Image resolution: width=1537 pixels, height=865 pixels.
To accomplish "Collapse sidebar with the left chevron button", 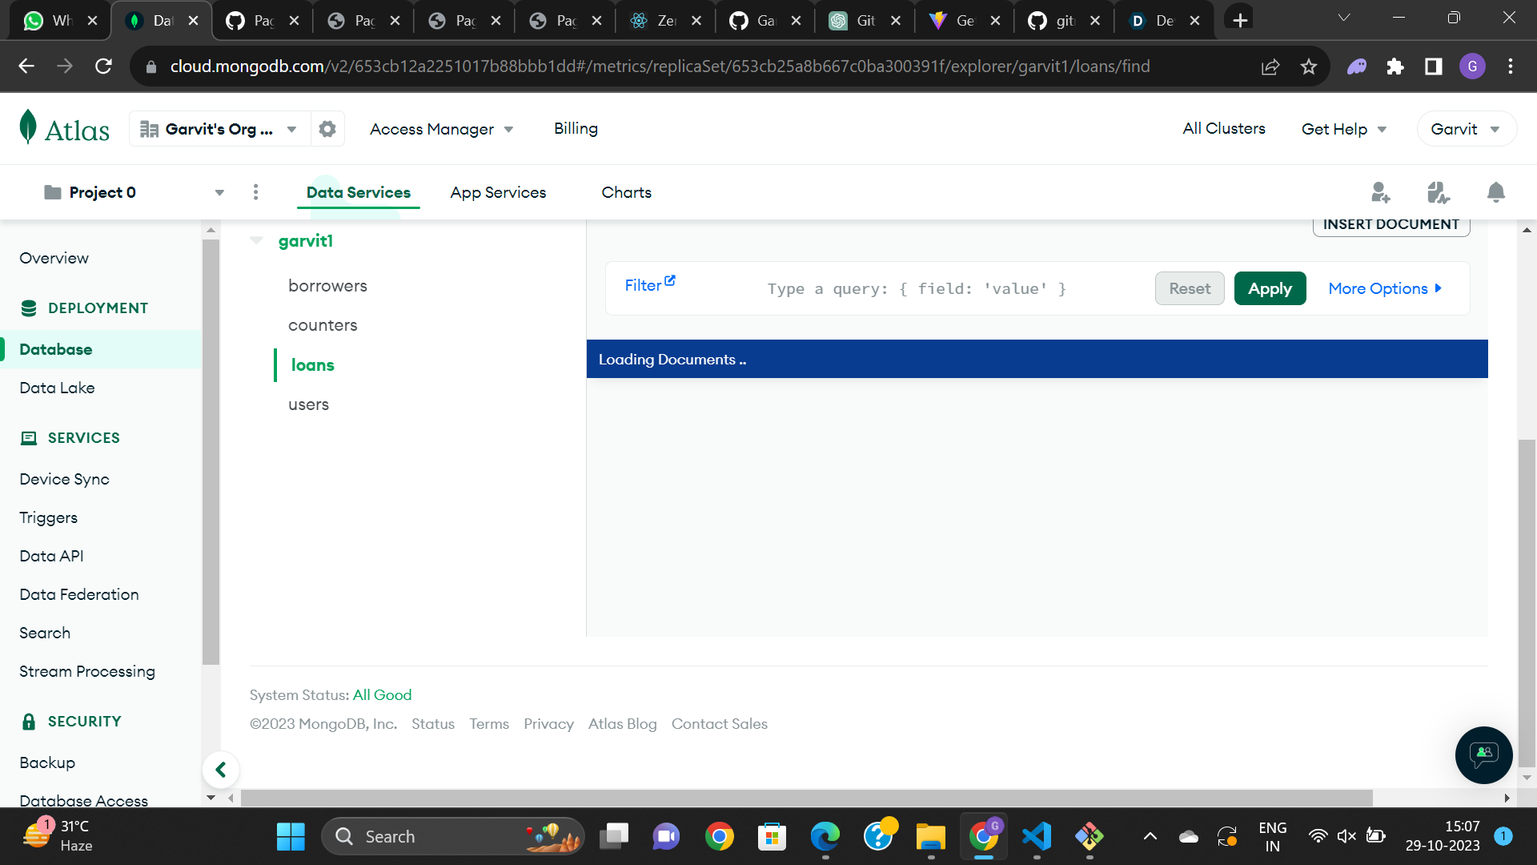I will (x=221, y=770).
